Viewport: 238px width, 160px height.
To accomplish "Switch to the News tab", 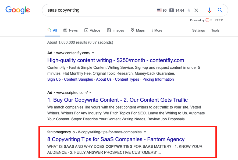I will click(70, 30).
